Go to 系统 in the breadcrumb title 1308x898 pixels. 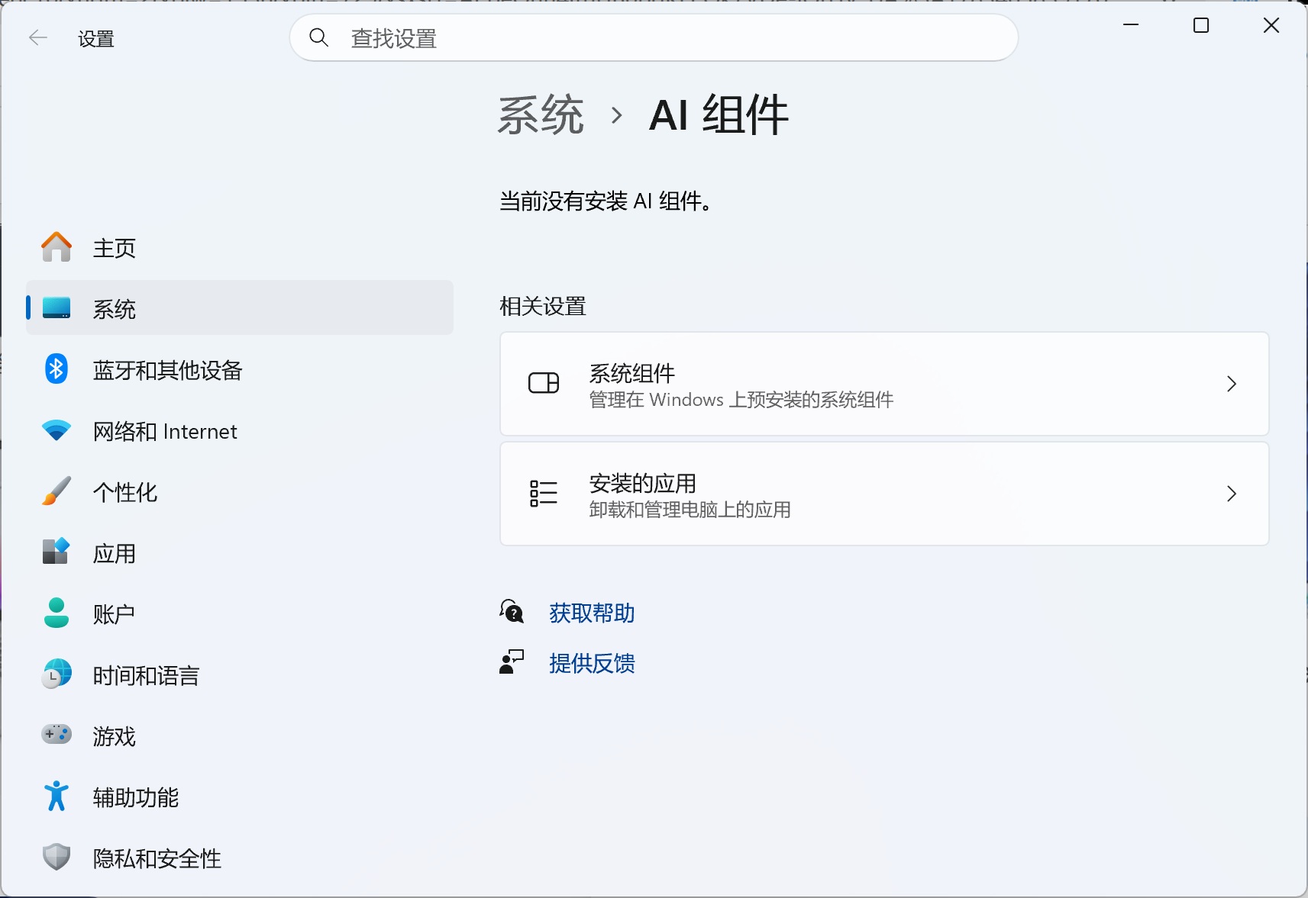541,116
